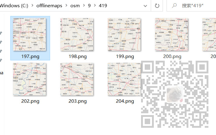The width and height of the screenshot is (216, 135).
Task: Click the 203.png file name label
Action: coord(78,101)
